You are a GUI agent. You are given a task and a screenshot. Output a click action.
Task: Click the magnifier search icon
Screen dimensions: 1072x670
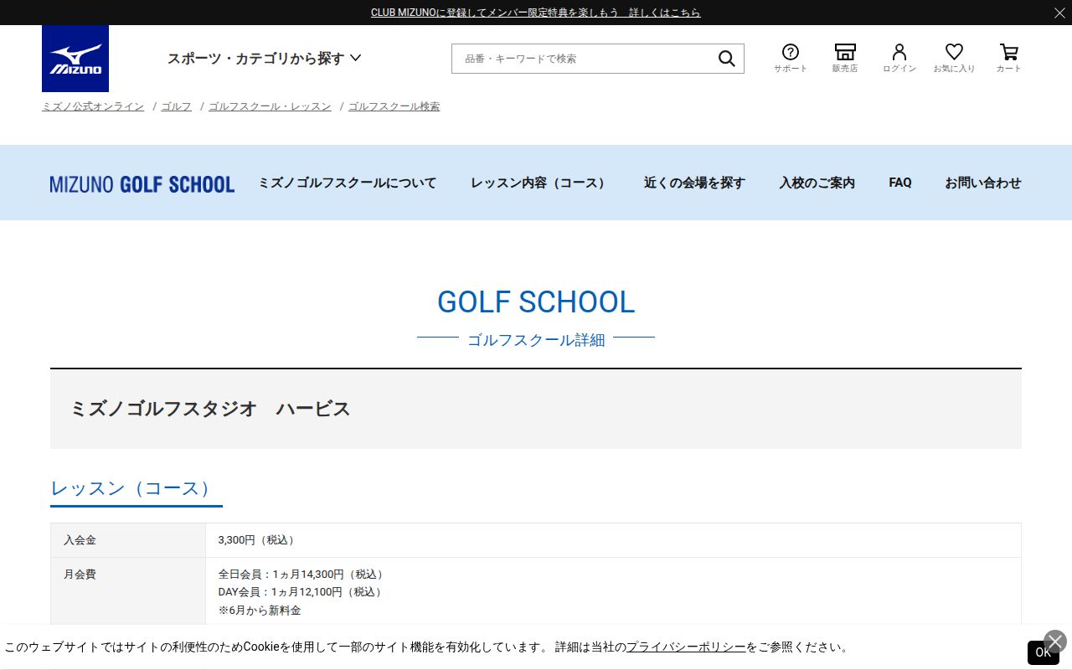[x=726, y=59]
